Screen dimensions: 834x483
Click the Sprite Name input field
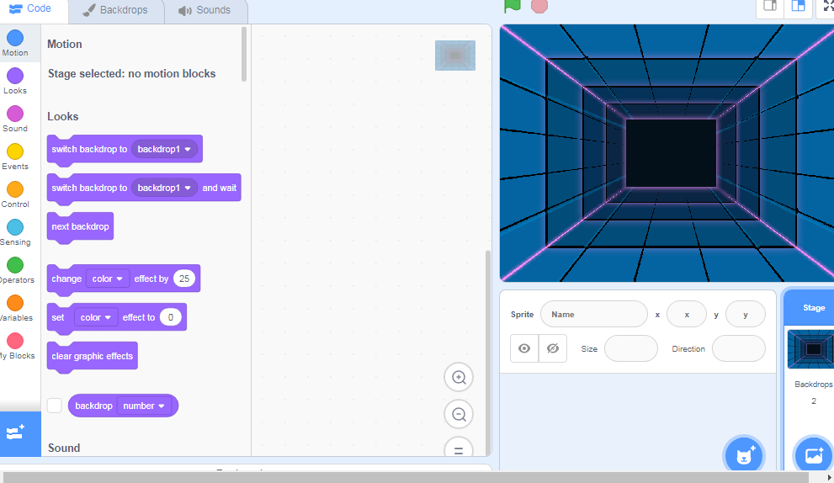pos(594,315)
